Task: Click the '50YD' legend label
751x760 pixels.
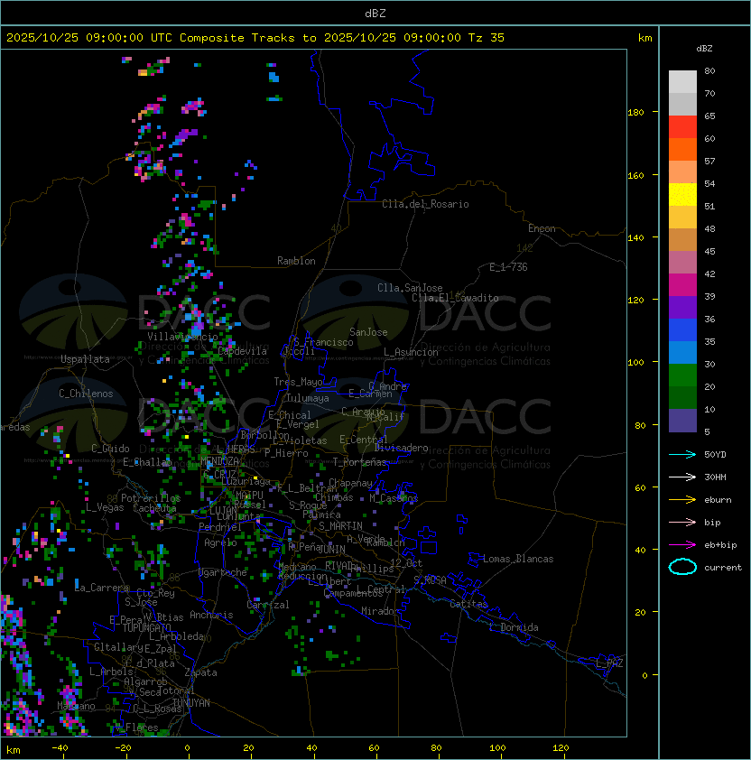Action: pos(715,455)
